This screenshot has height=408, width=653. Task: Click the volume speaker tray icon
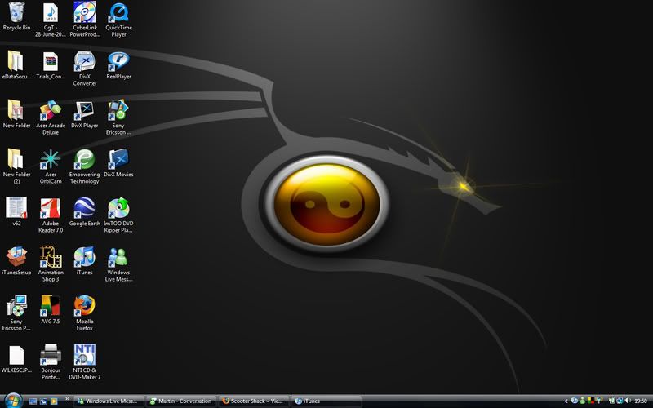[627, 401]
